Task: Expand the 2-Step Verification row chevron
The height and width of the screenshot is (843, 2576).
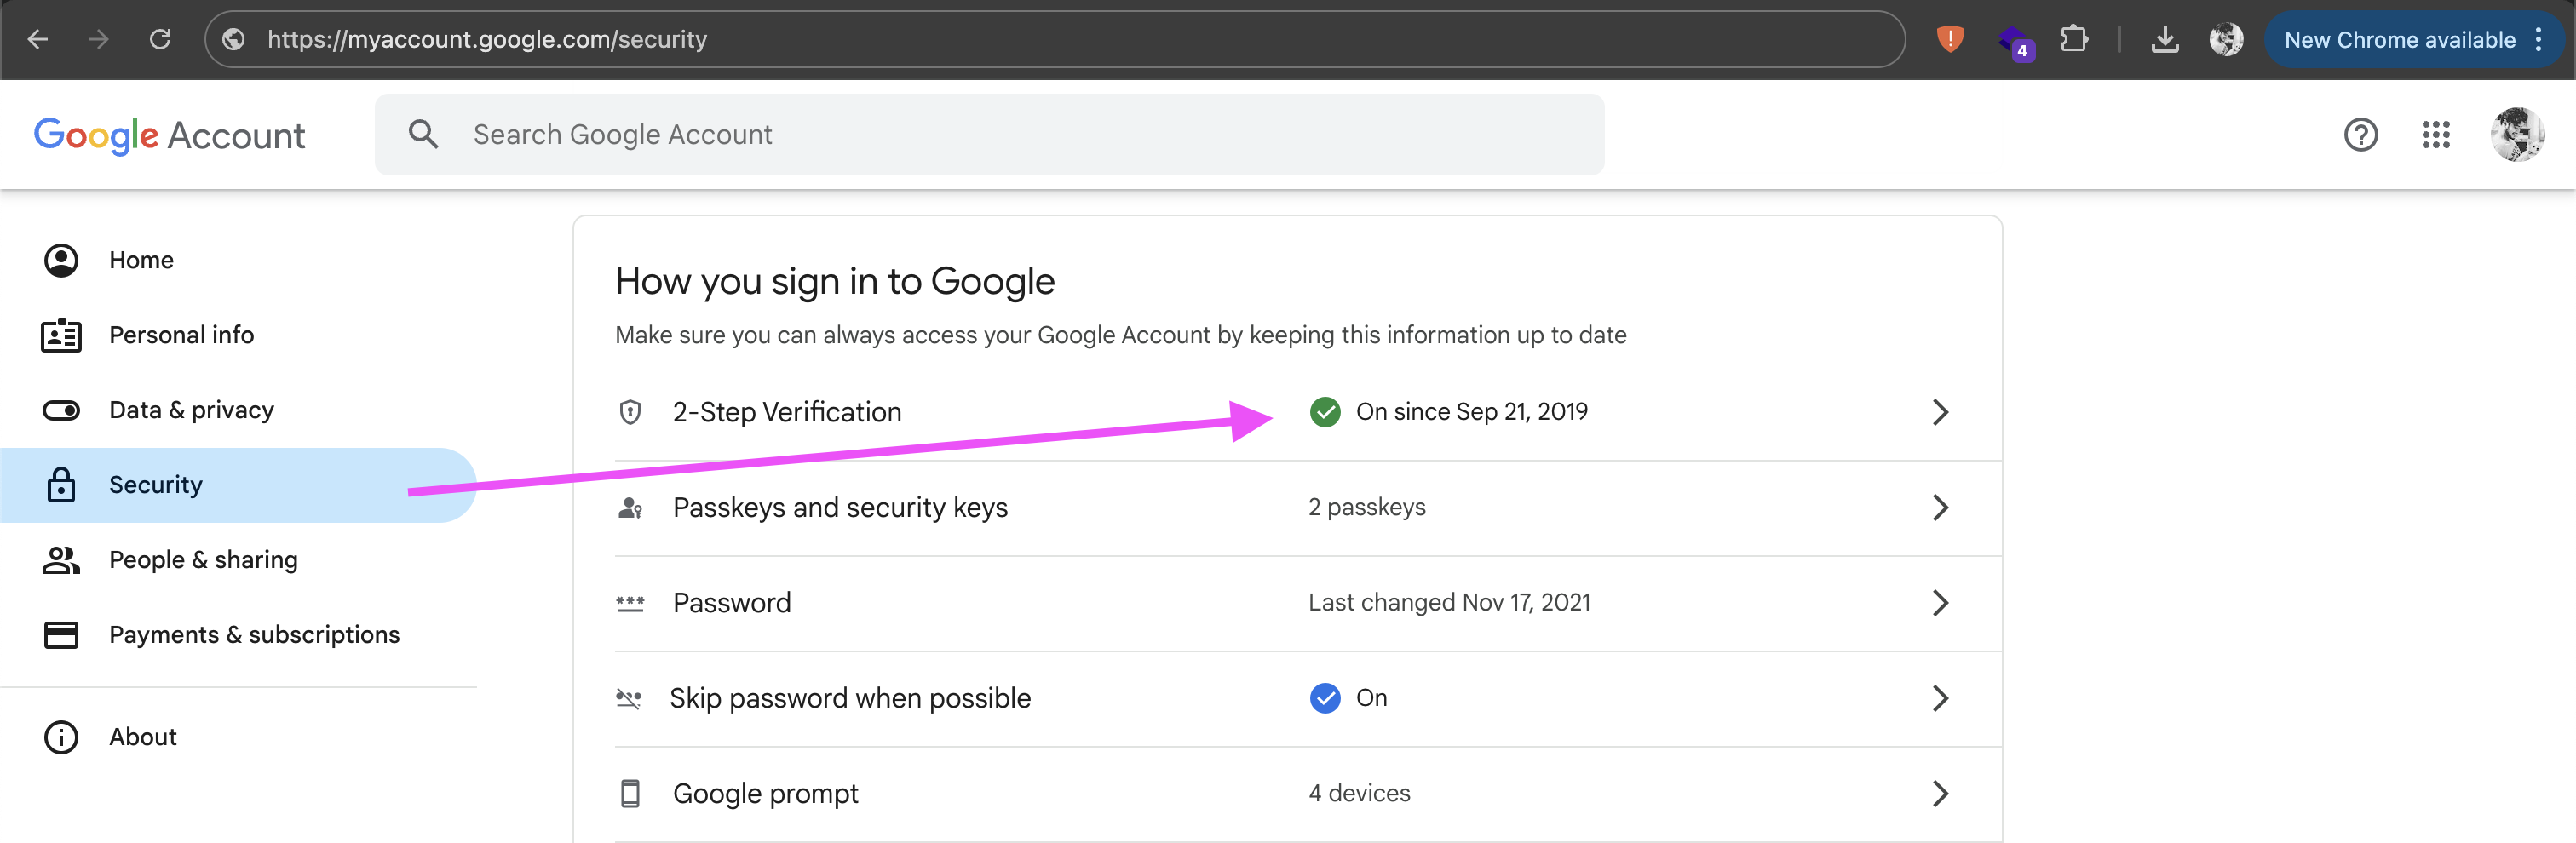Action: pos(1939,412)
